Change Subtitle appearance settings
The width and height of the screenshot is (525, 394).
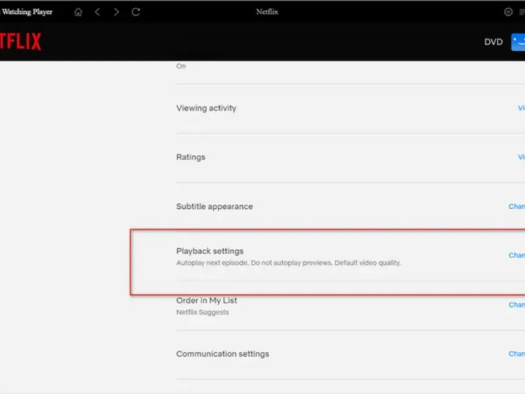pos(516,206)
